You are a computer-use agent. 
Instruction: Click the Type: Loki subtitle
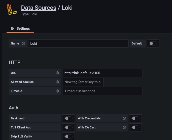pyautogui.click(x=29, y=14)
